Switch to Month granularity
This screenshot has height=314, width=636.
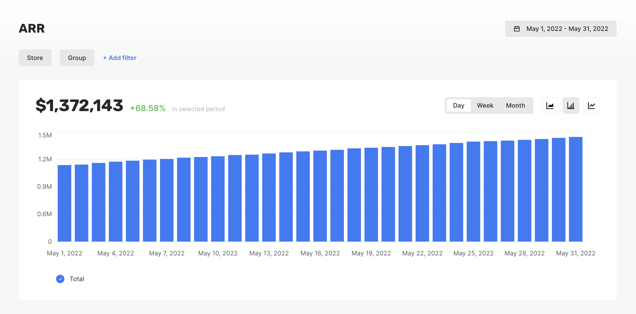515,106
